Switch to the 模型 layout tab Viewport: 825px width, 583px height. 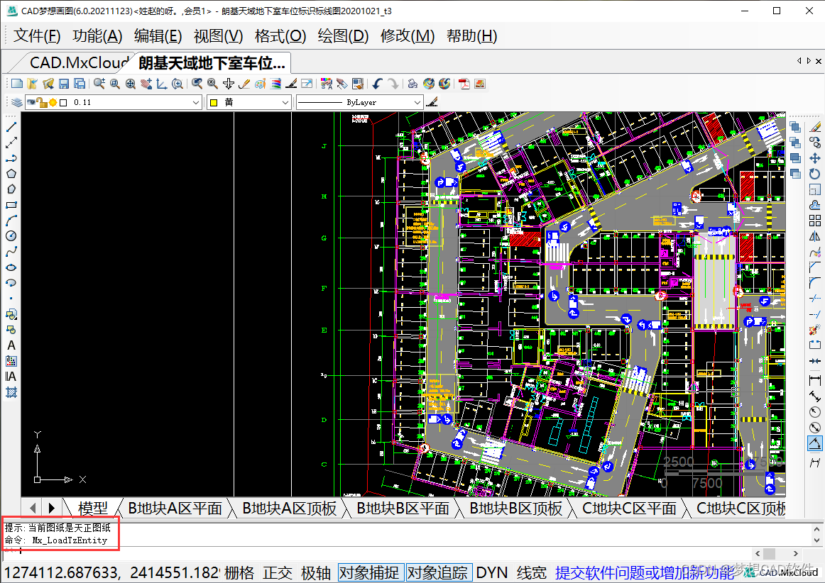(92, 509)
